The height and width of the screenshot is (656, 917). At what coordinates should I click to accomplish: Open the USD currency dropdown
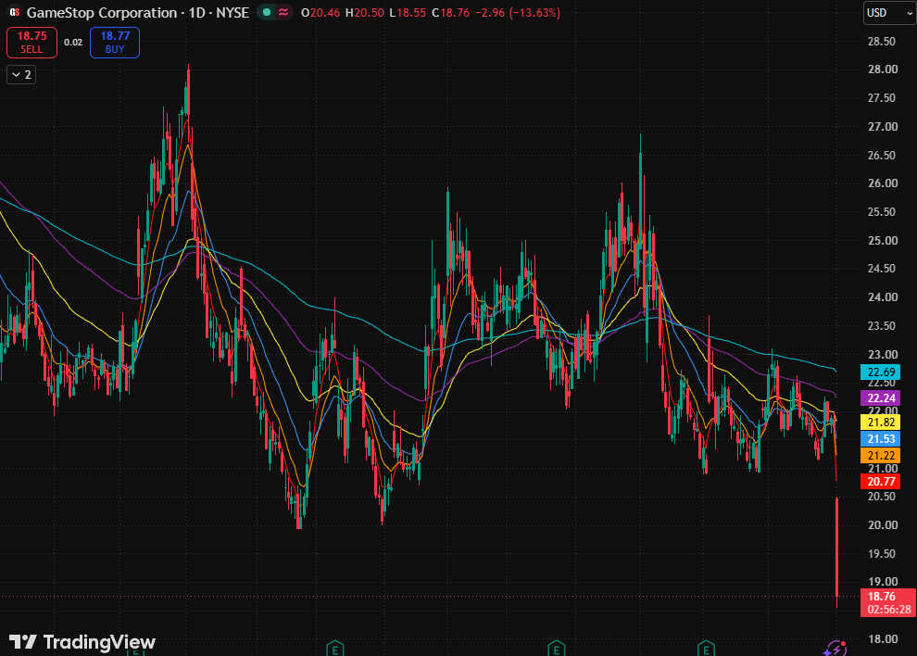(x=889, y=13)
